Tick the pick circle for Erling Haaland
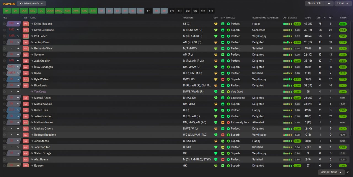The width and height of the screenshot is (353, 177). point(4,24)
